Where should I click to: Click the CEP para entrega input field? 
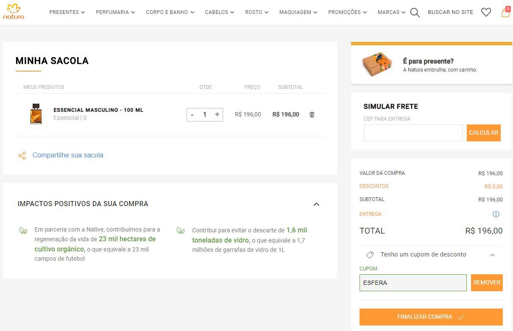tap(413, 133)
